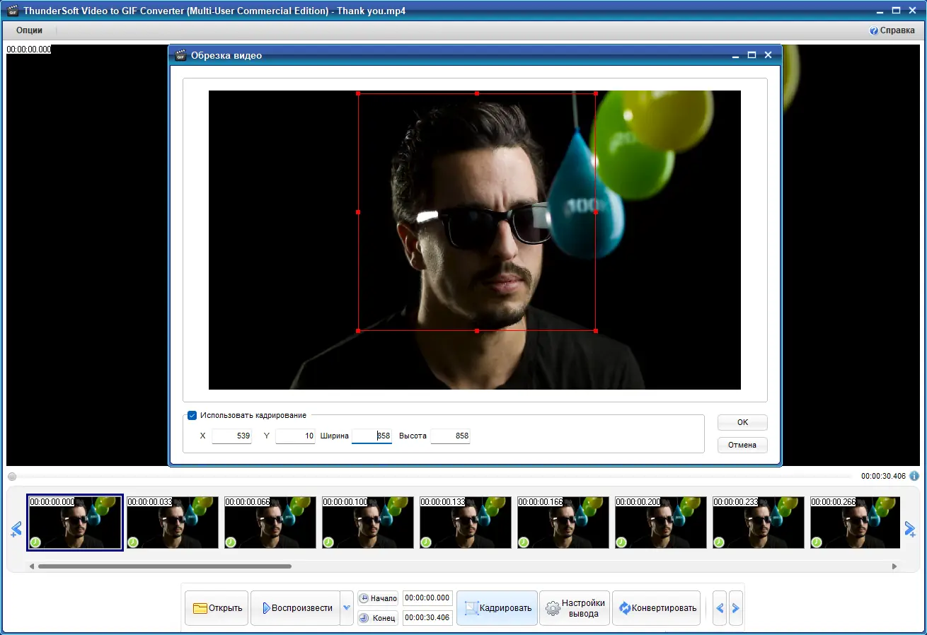927x635 pixels.
Task: Step to next frame in bottom toolbar
Action: pyautogui.click(x=736, y=608)
